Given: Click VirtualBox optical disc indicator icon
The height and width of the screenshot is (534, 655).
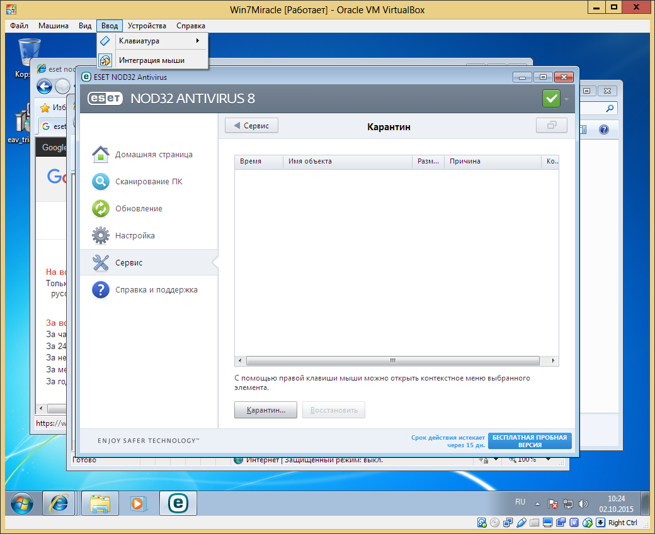Looking at the screenshot, I should tap(495, 523).
